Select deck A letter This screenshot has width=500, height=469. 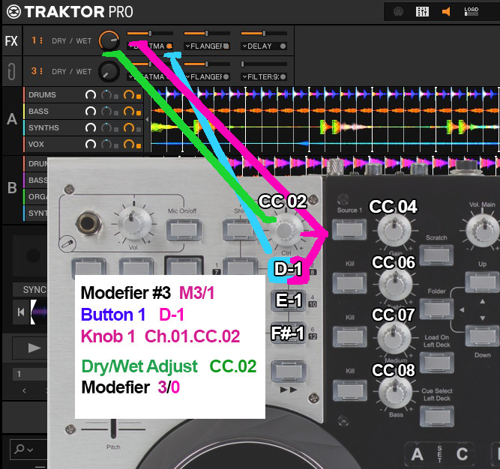(x=12, y=119)
